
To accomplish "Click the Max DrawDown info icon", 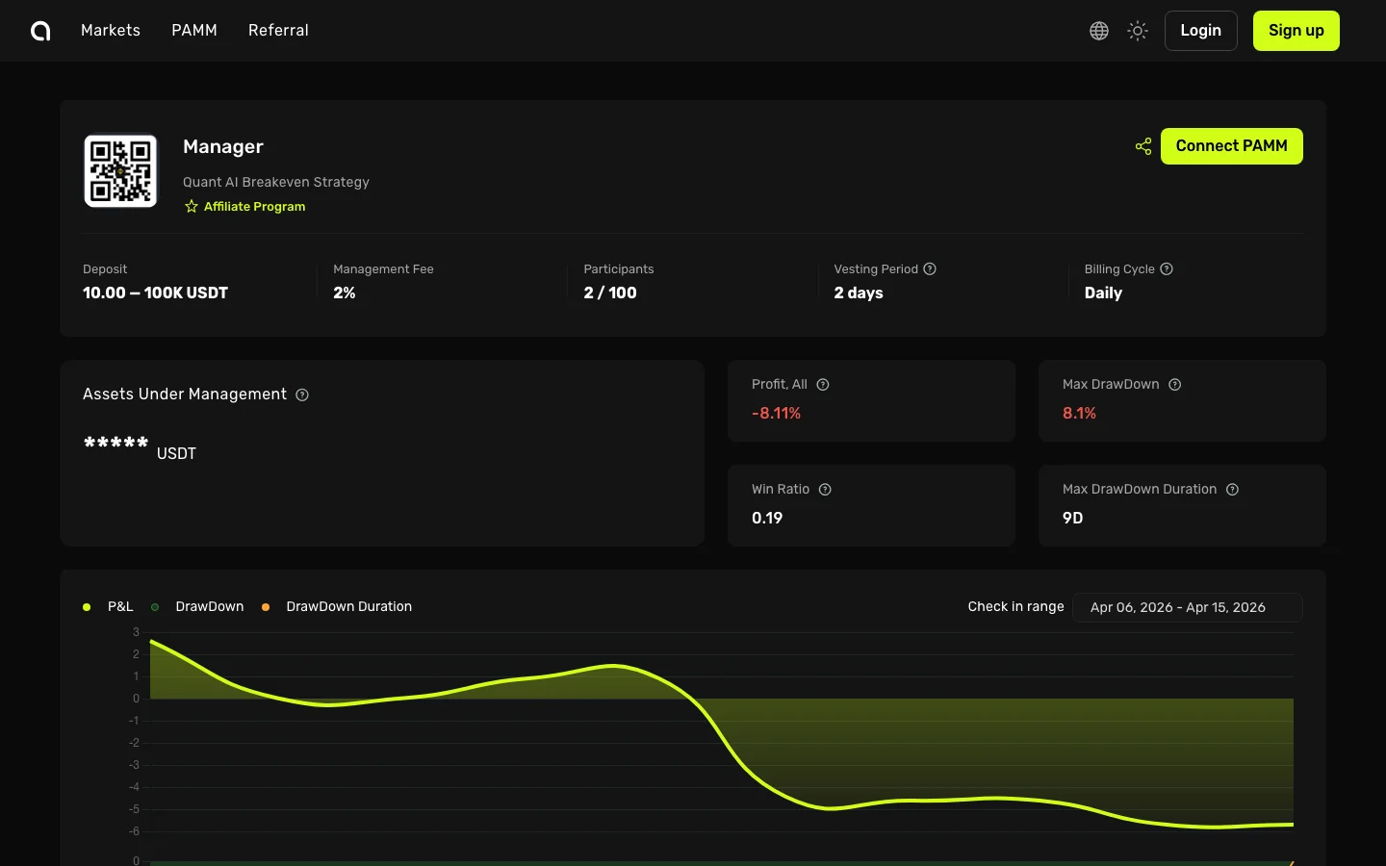I will tap(1175, 385).
